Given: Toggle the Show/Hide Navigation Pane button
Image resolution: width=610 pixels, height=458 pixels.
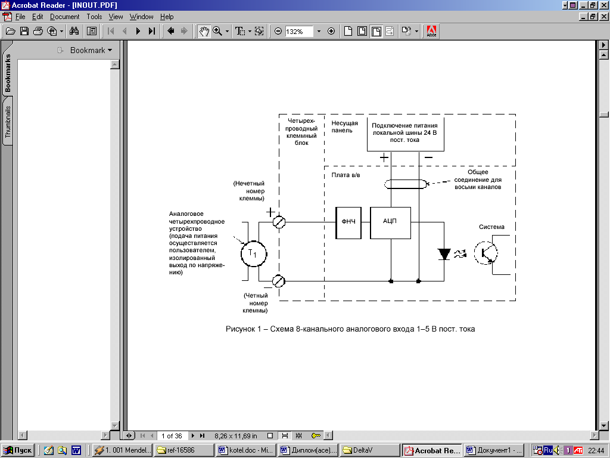Looking at the screenshot, I should coord(92,31).
